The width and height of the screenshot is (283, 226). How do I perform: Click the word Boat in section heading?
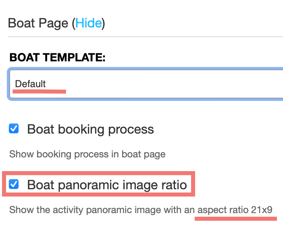pyautogui.click(x=21, y=23)
